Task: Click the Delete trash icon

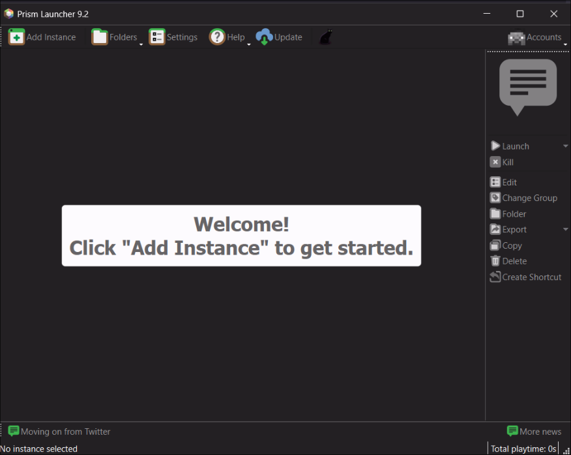Action: coord(495,261)
